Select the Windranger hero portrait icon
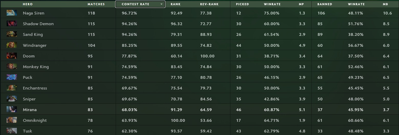 point(12,45)
